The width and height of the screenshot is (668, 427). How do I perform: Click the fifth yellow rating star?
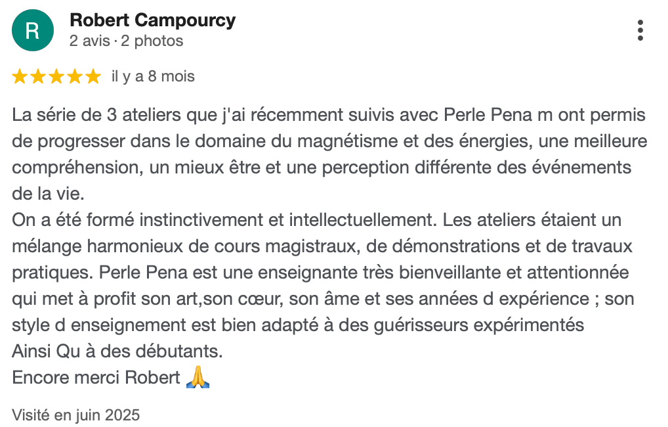click(x=93, y=77)
